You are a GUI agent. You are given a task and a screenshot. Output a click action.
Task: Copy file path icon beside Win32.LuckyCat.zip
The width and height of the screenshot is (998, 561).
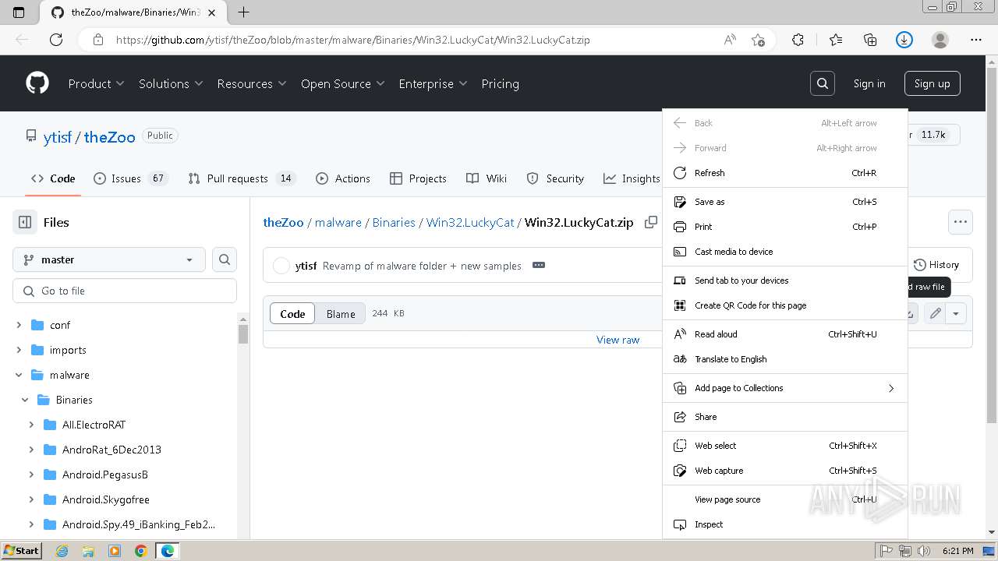pos(651,222)
